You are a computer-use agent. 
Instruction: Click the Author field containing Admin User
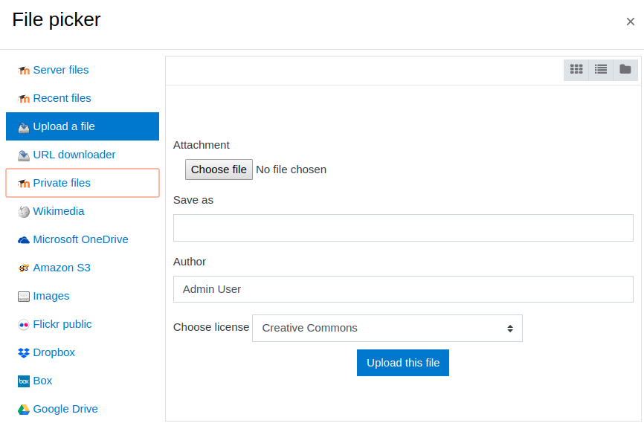tap(403, 289)
